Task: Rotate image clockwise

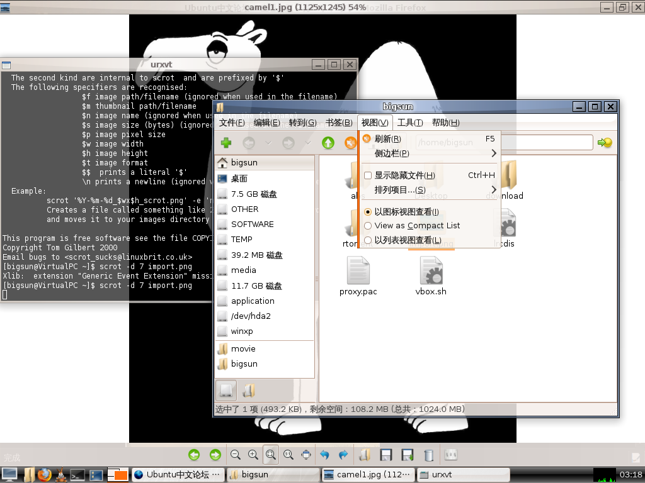Action: 343,455
